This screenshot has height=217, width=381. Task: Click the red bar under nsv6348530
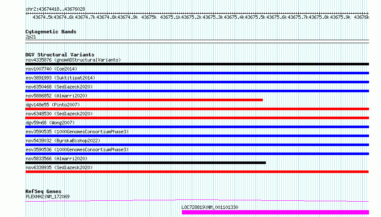197,118
